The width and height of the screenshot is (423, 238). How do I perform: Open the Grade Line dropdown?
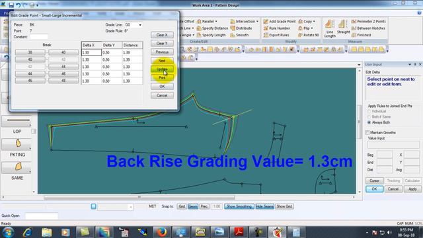pyautogui.click(x=140, y=25)
